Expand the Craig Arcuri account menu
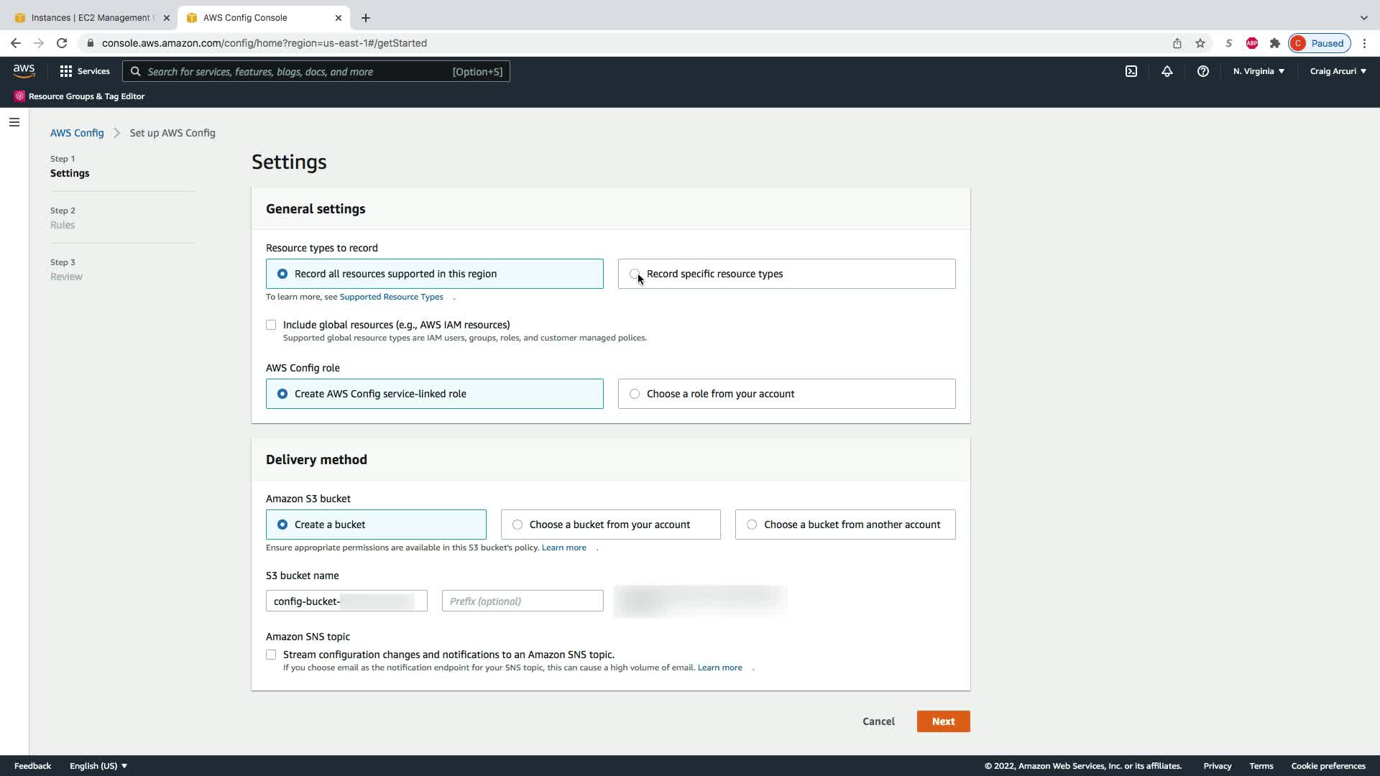The width and height of the screenshot is (1380, 776). tap(1338, 71)
